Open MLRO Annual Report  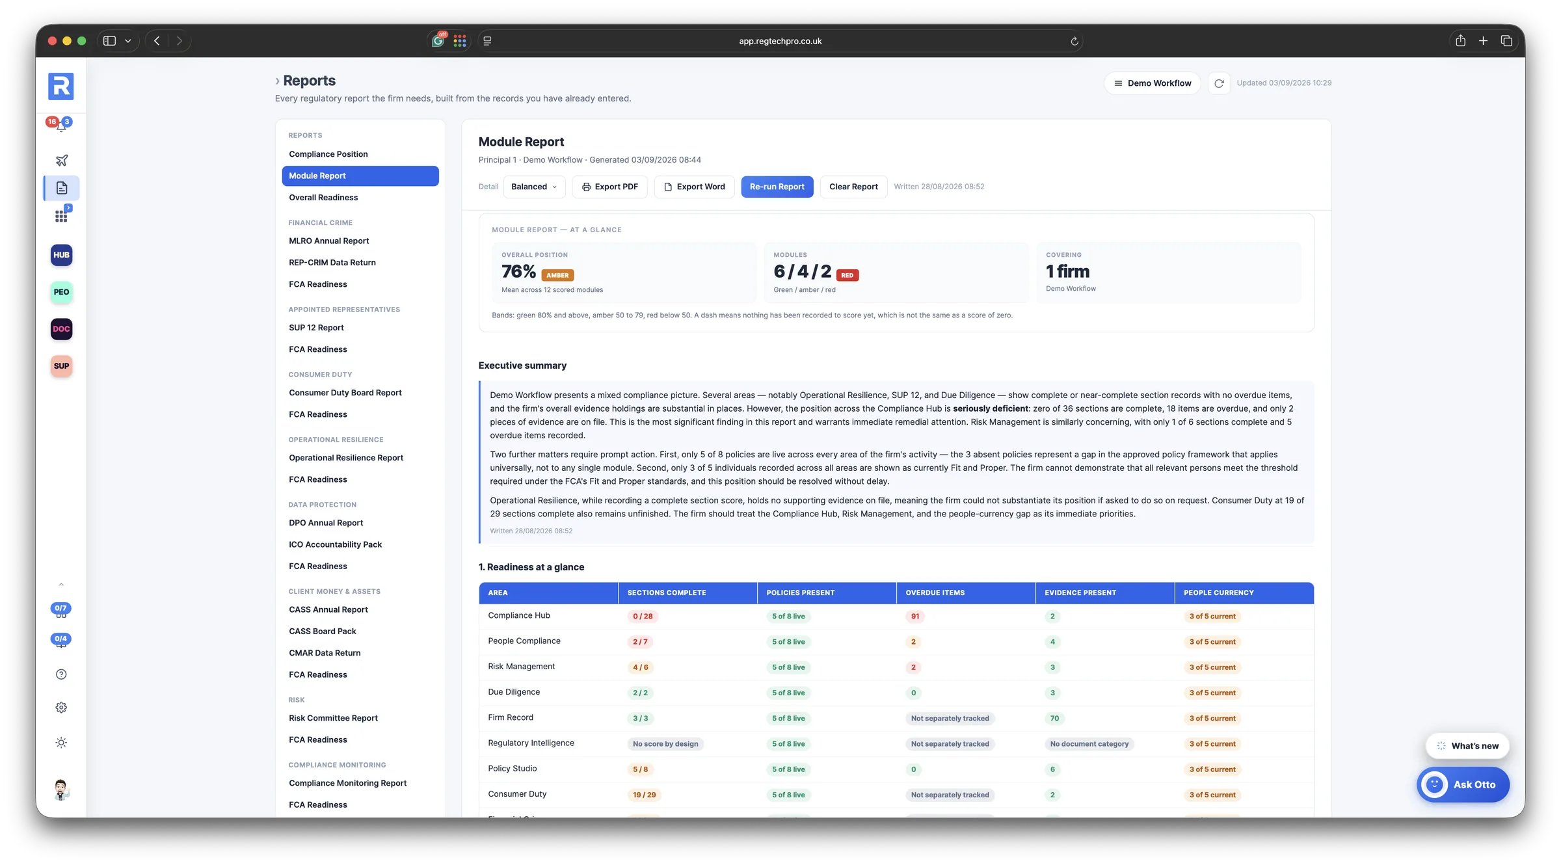coord(360,241)
